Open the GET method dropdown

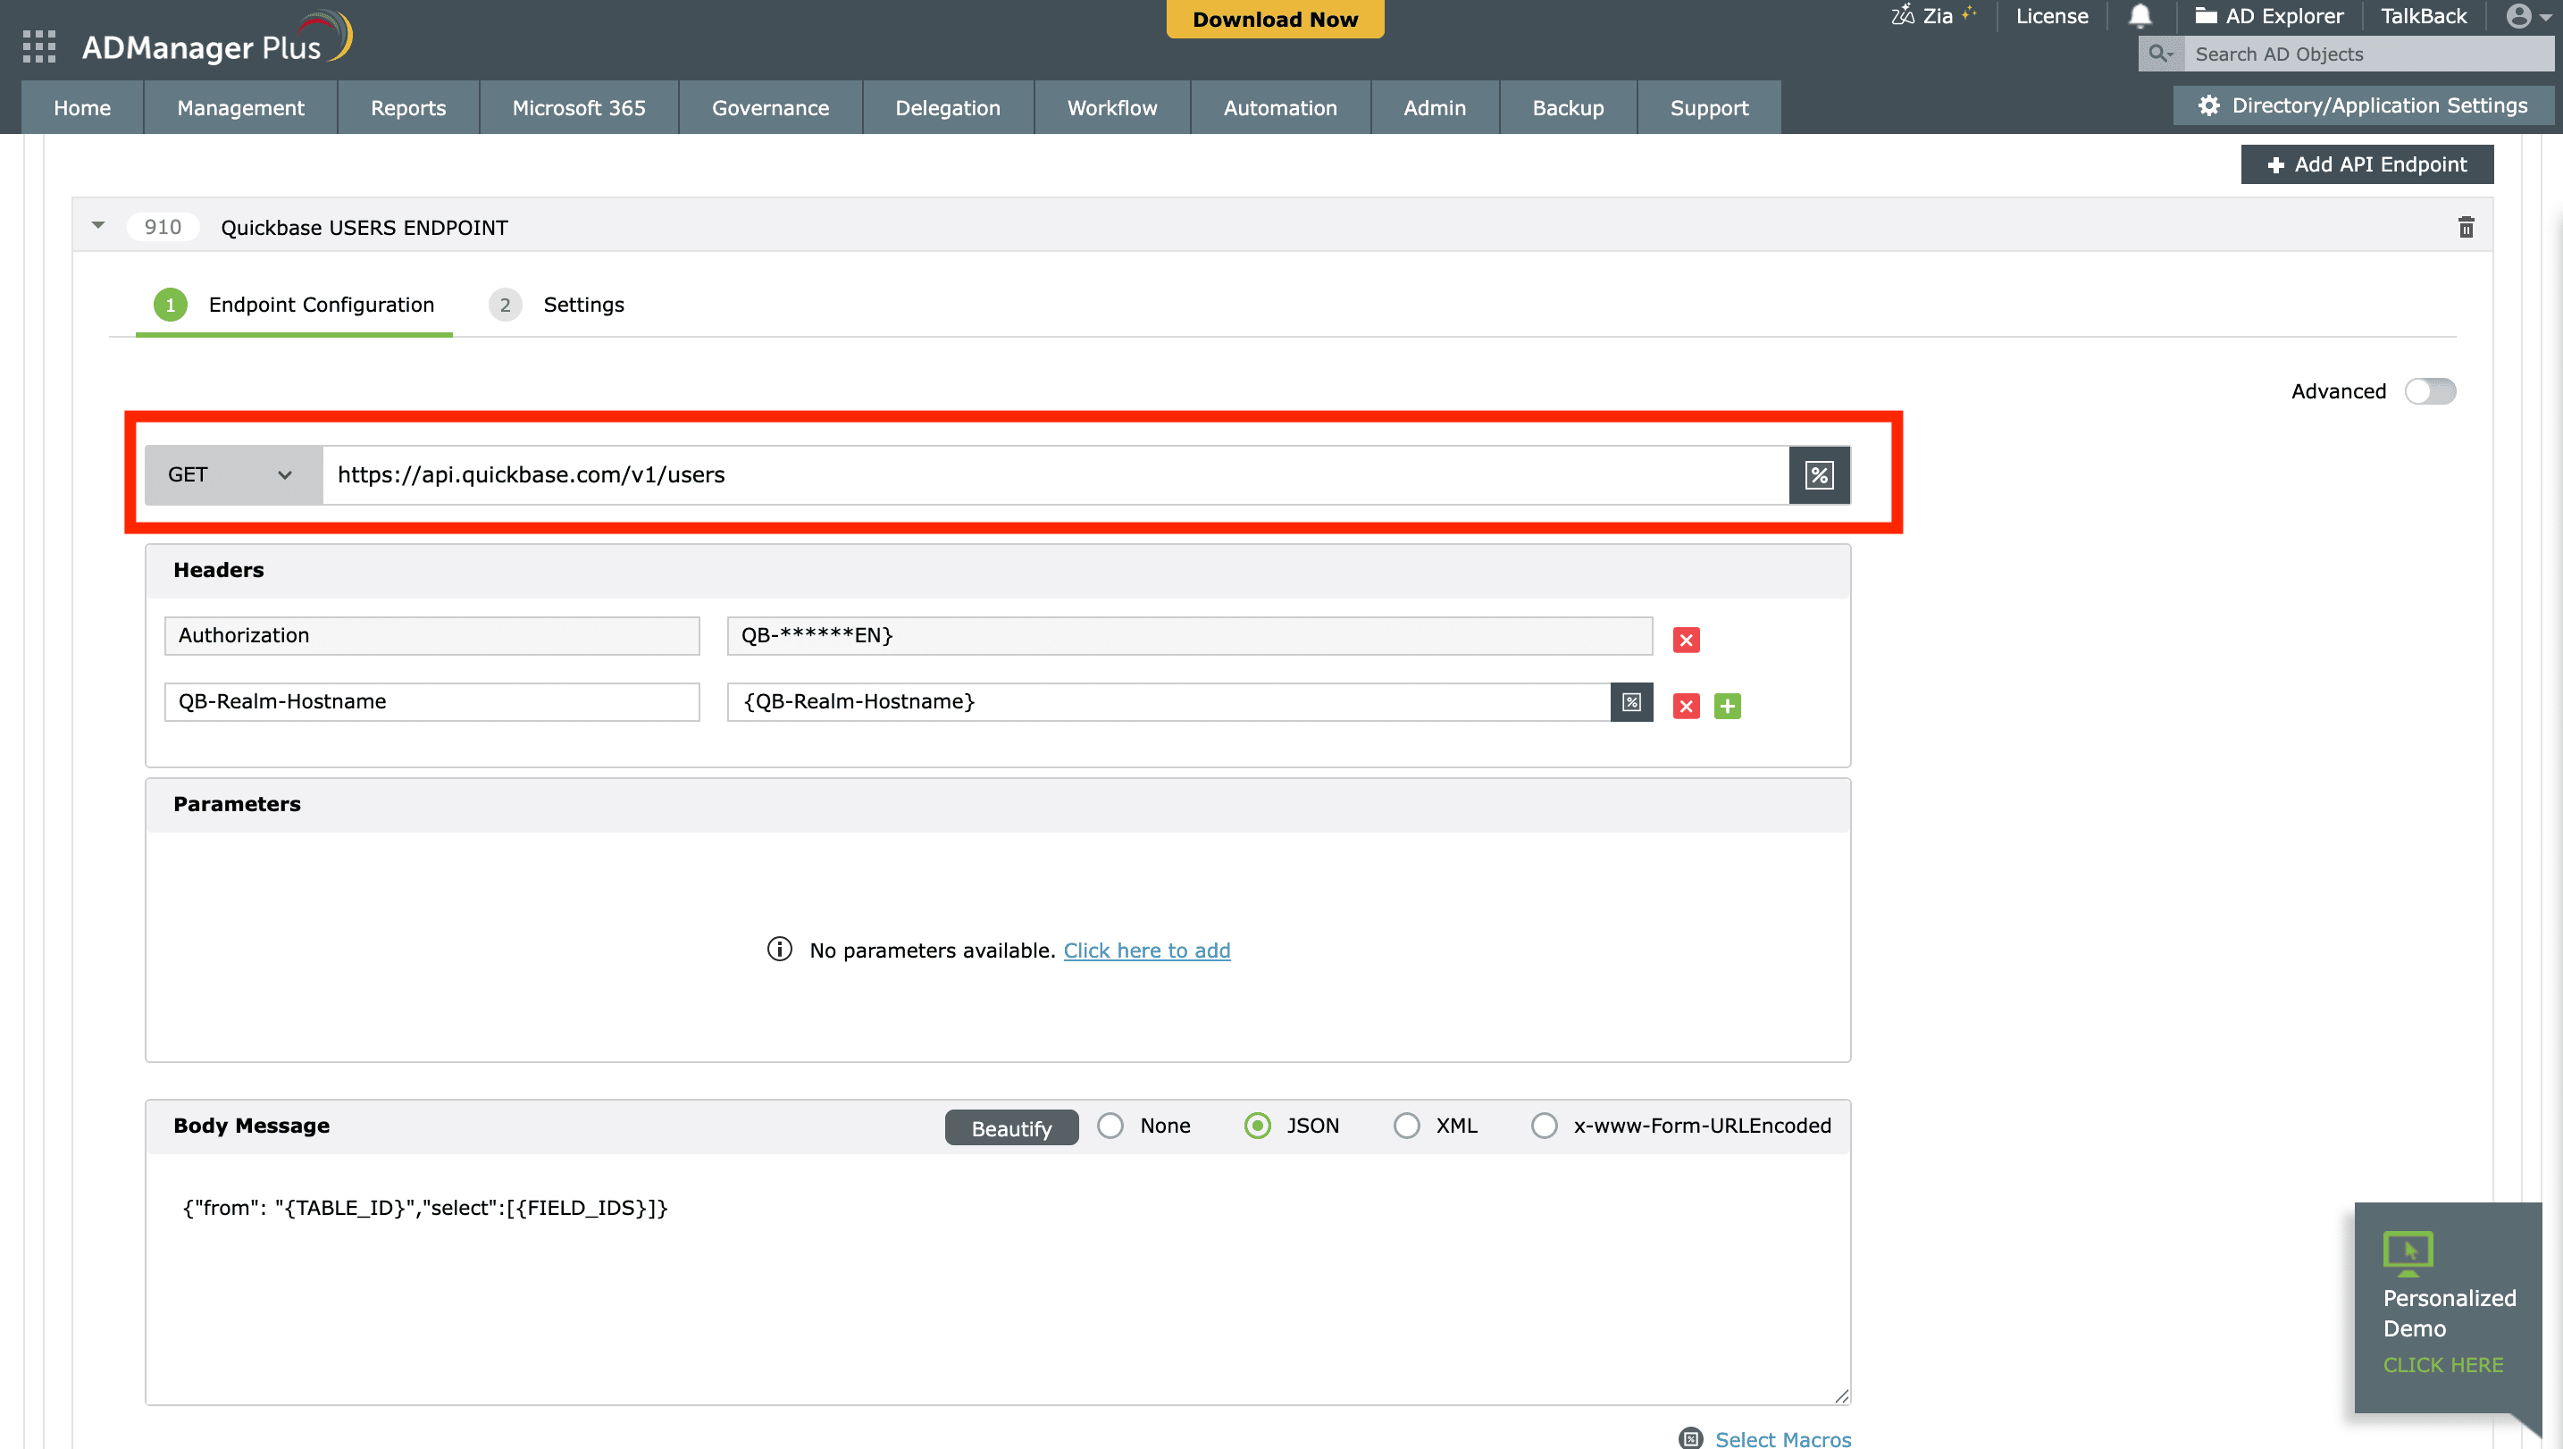[230, 474]
